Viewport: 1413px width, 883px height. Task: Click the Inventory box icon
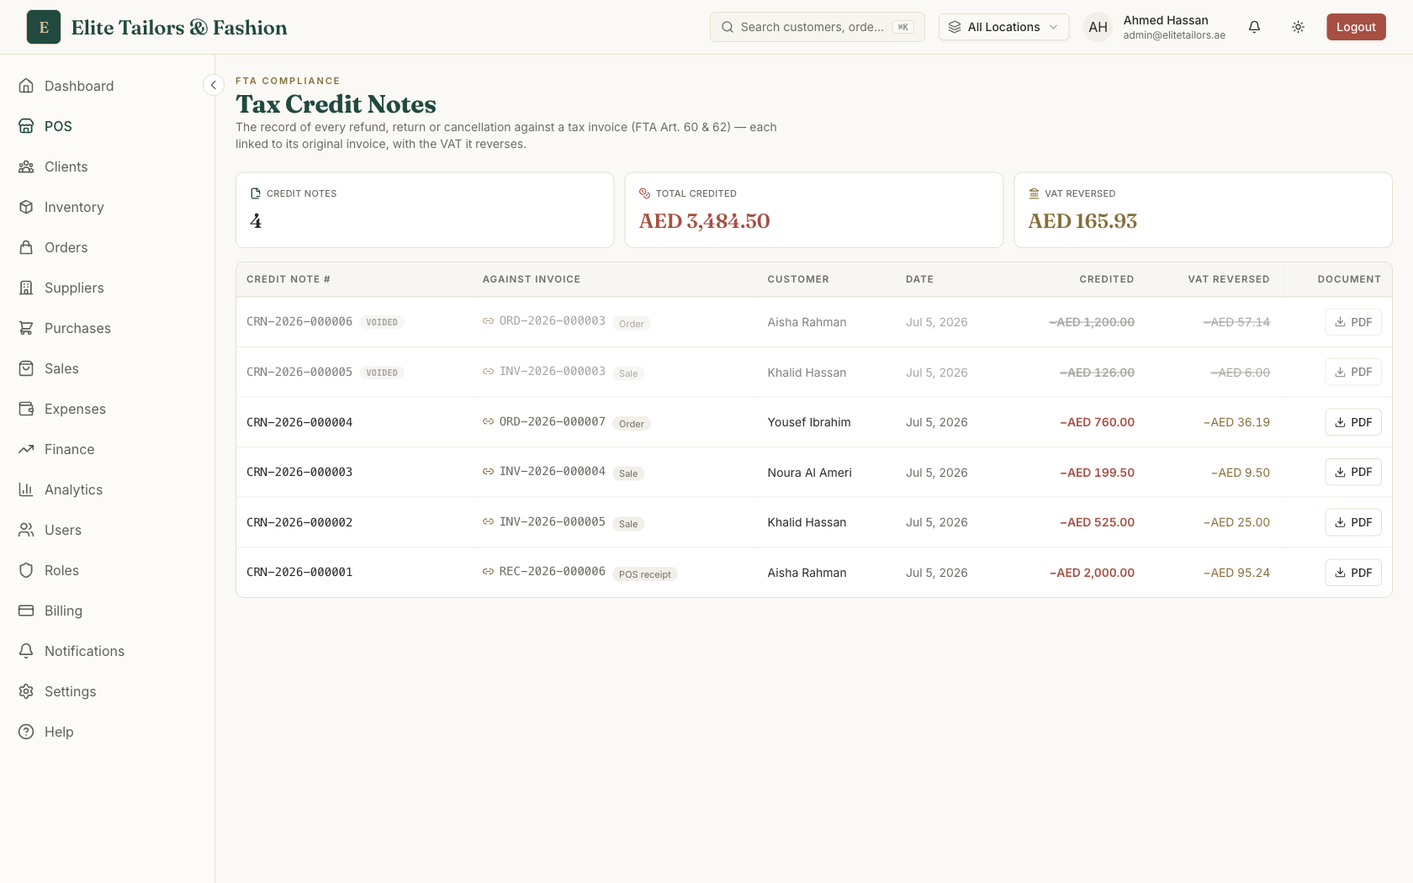pos(26,207)
